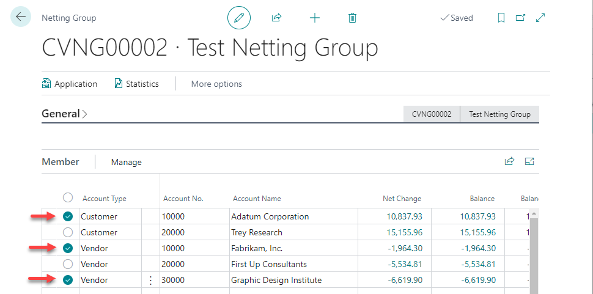The width and height of the screenshot is (593, 294).
Task: Toggle the select-all rows header circle
Action: click(68, 197)
